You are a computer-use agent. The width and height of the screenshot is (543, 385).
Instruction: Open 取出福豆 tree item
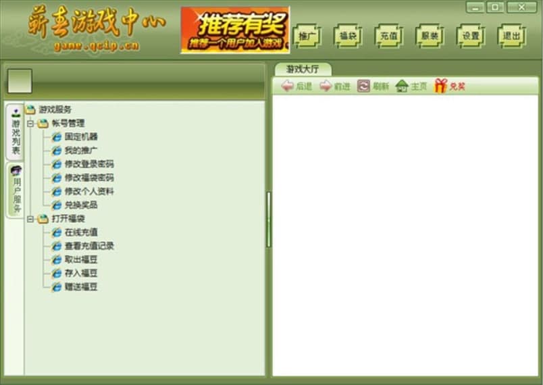81,259
